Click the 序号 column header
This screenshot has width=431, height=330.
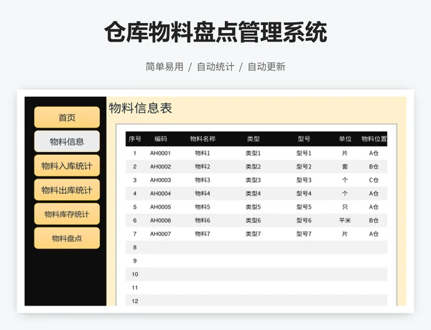pos(135,139)
